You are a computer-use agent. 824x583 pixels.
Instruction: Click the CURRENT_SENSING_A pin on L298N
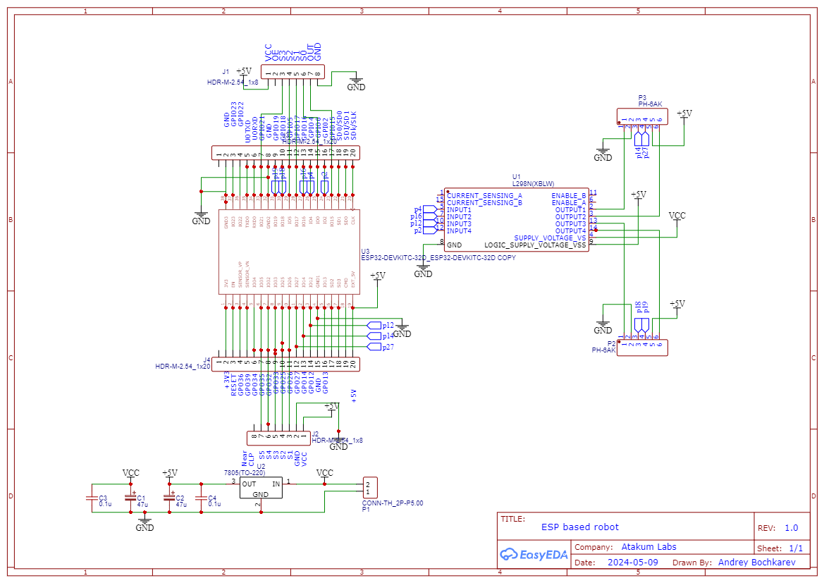(484, 195)
